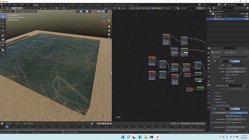249x140 pixels.
Task: Open the Render menu
Action: pyautogui.click(x=15, y=5)
